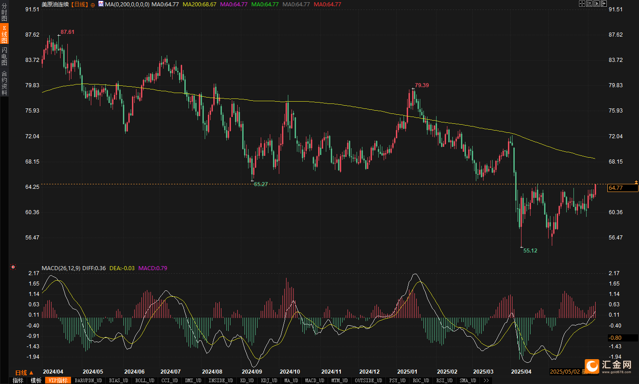Screen dimensions: 639x384
Task: Click the orange arrow above price 64.77
Action: click(x=636, y=182)
